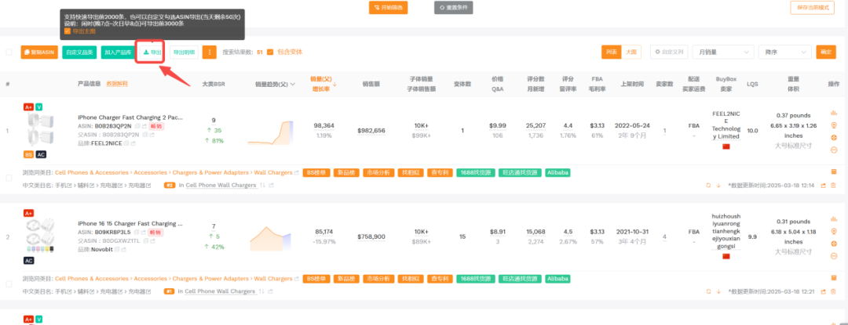Click the 新品榜 button in the FEEL2NICE row
The height and width of the screenshot is (325, 848).
pos(345,173)
